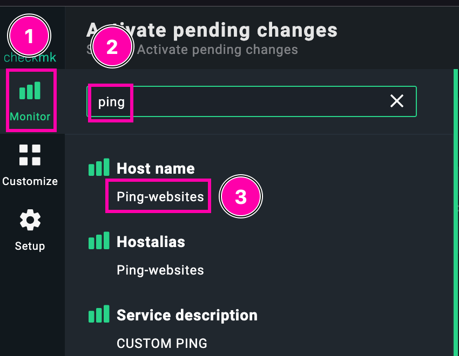This screenshot has width=459, height=356.
Task: Open the Monitor menu in sidebar
Action: [30, 100]
